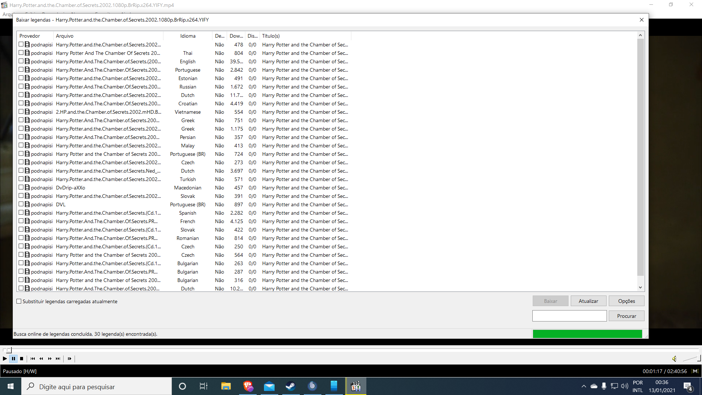Image resolution: width=702 pixels, height=395 pixels.
Task: Click the frame-step button
Action: [69, 358]
